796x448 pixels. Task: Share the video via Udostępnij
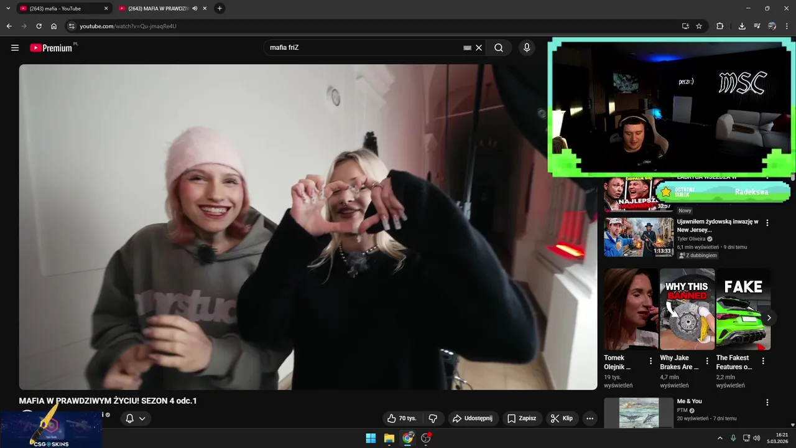pyautogui.click(x=473, y=418)
